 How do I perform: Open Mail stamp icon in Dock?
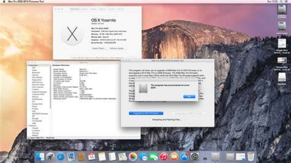pos(71,157)
